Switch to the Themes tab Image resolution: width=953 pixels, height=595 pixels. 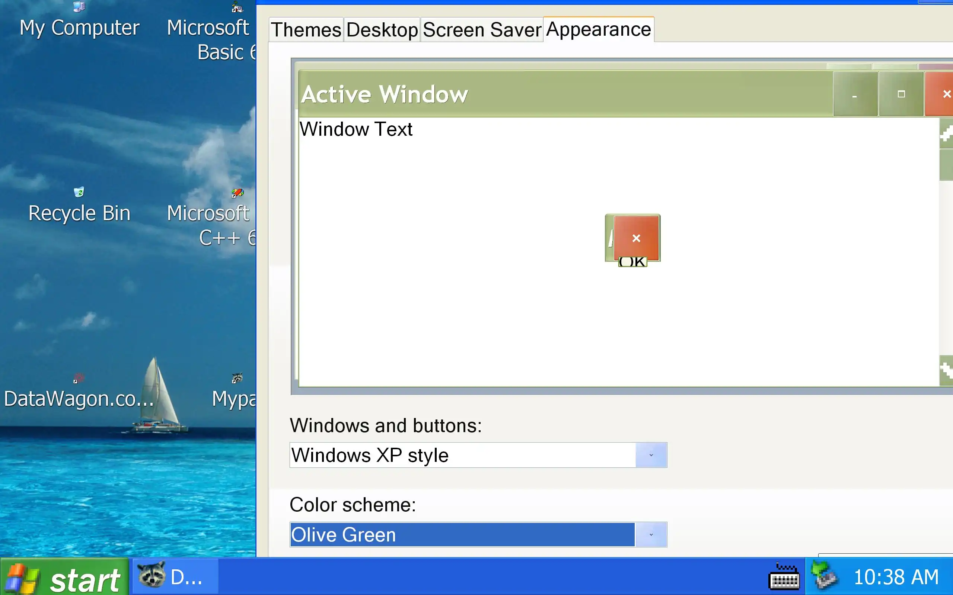click(306, 30)
